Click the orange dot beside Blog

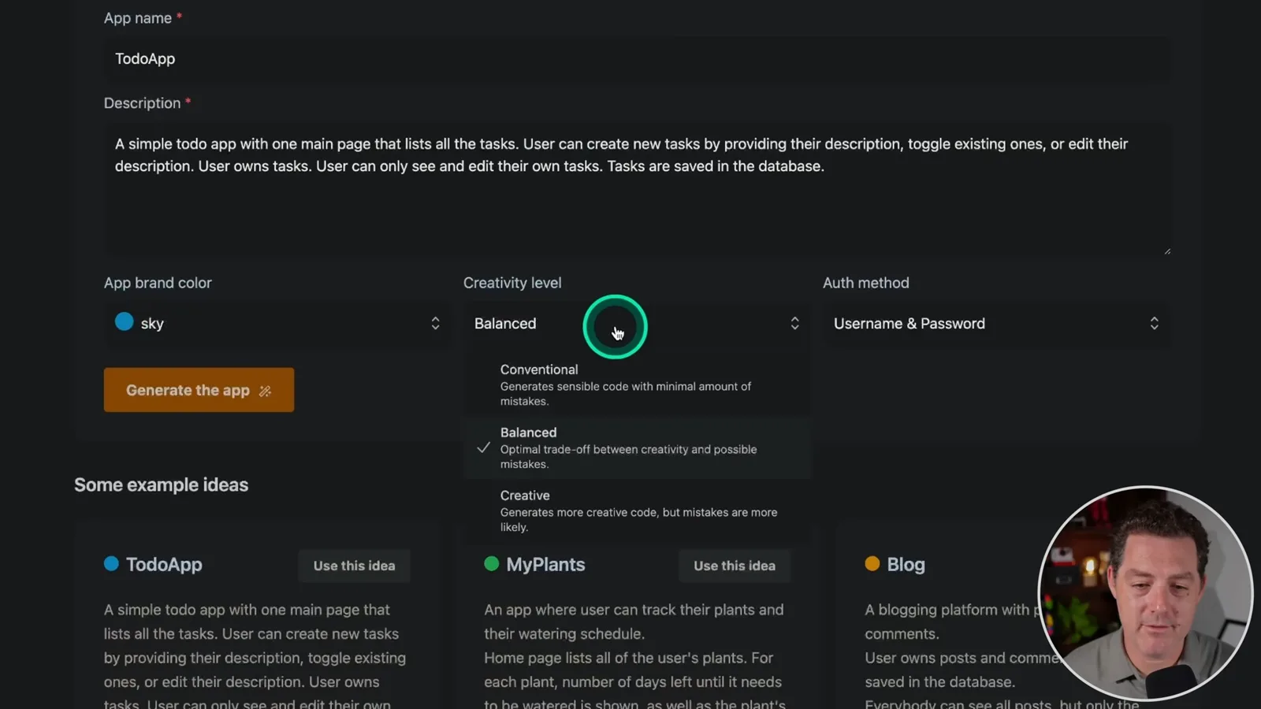(x=872, y=563)
